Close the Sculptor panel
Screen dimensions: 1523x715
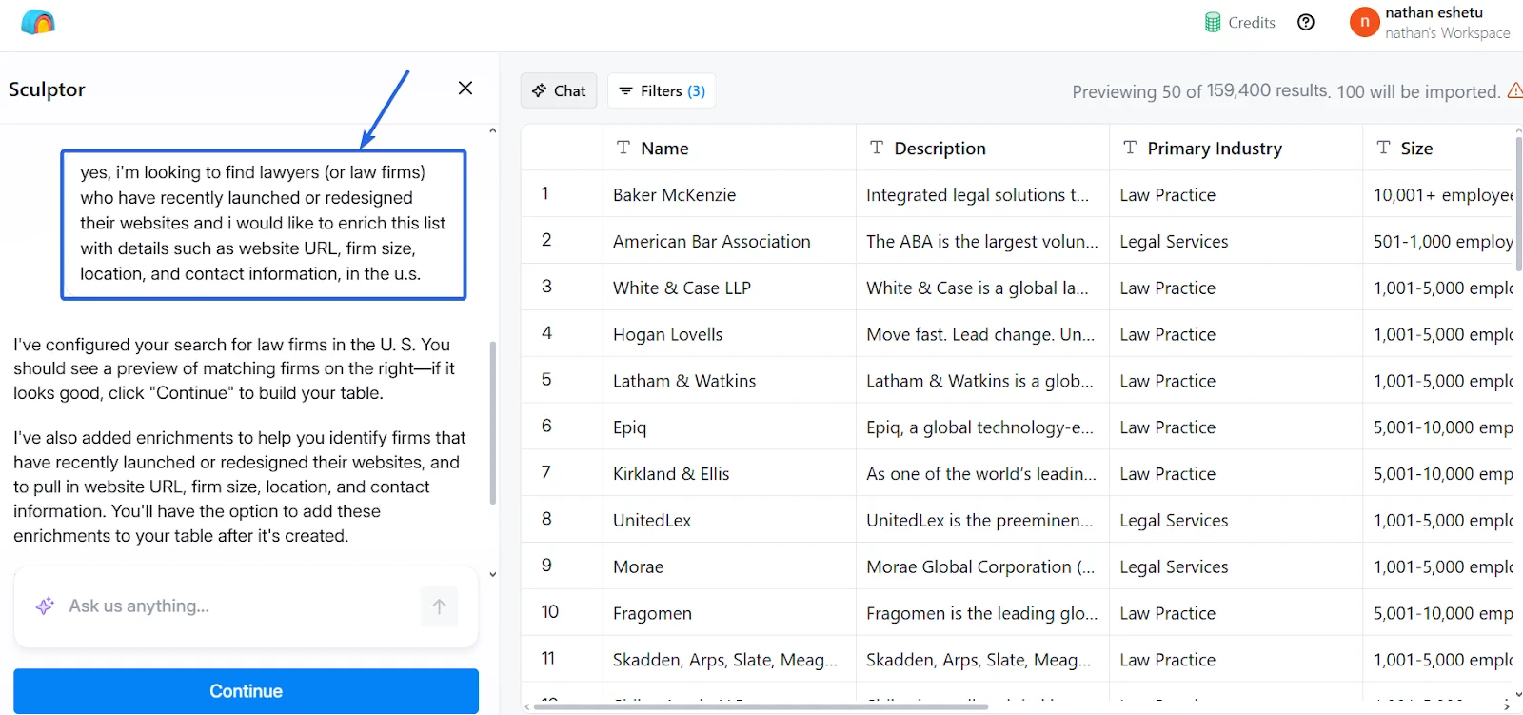tap(465, 88)
